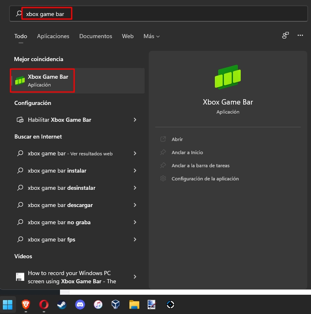Screen dimensions: 311x314
Task: Click the search field containing xbox game bar
Action: point(159,14)
